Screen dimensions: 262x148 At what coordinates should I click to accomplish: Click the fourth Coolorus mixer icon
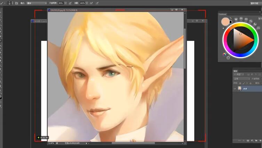(x=251, y=21)
